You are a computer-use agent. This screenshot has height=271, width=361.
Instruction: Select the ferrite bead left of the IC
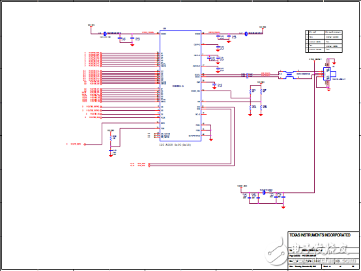pyautogui.click(x=105, y=34)
